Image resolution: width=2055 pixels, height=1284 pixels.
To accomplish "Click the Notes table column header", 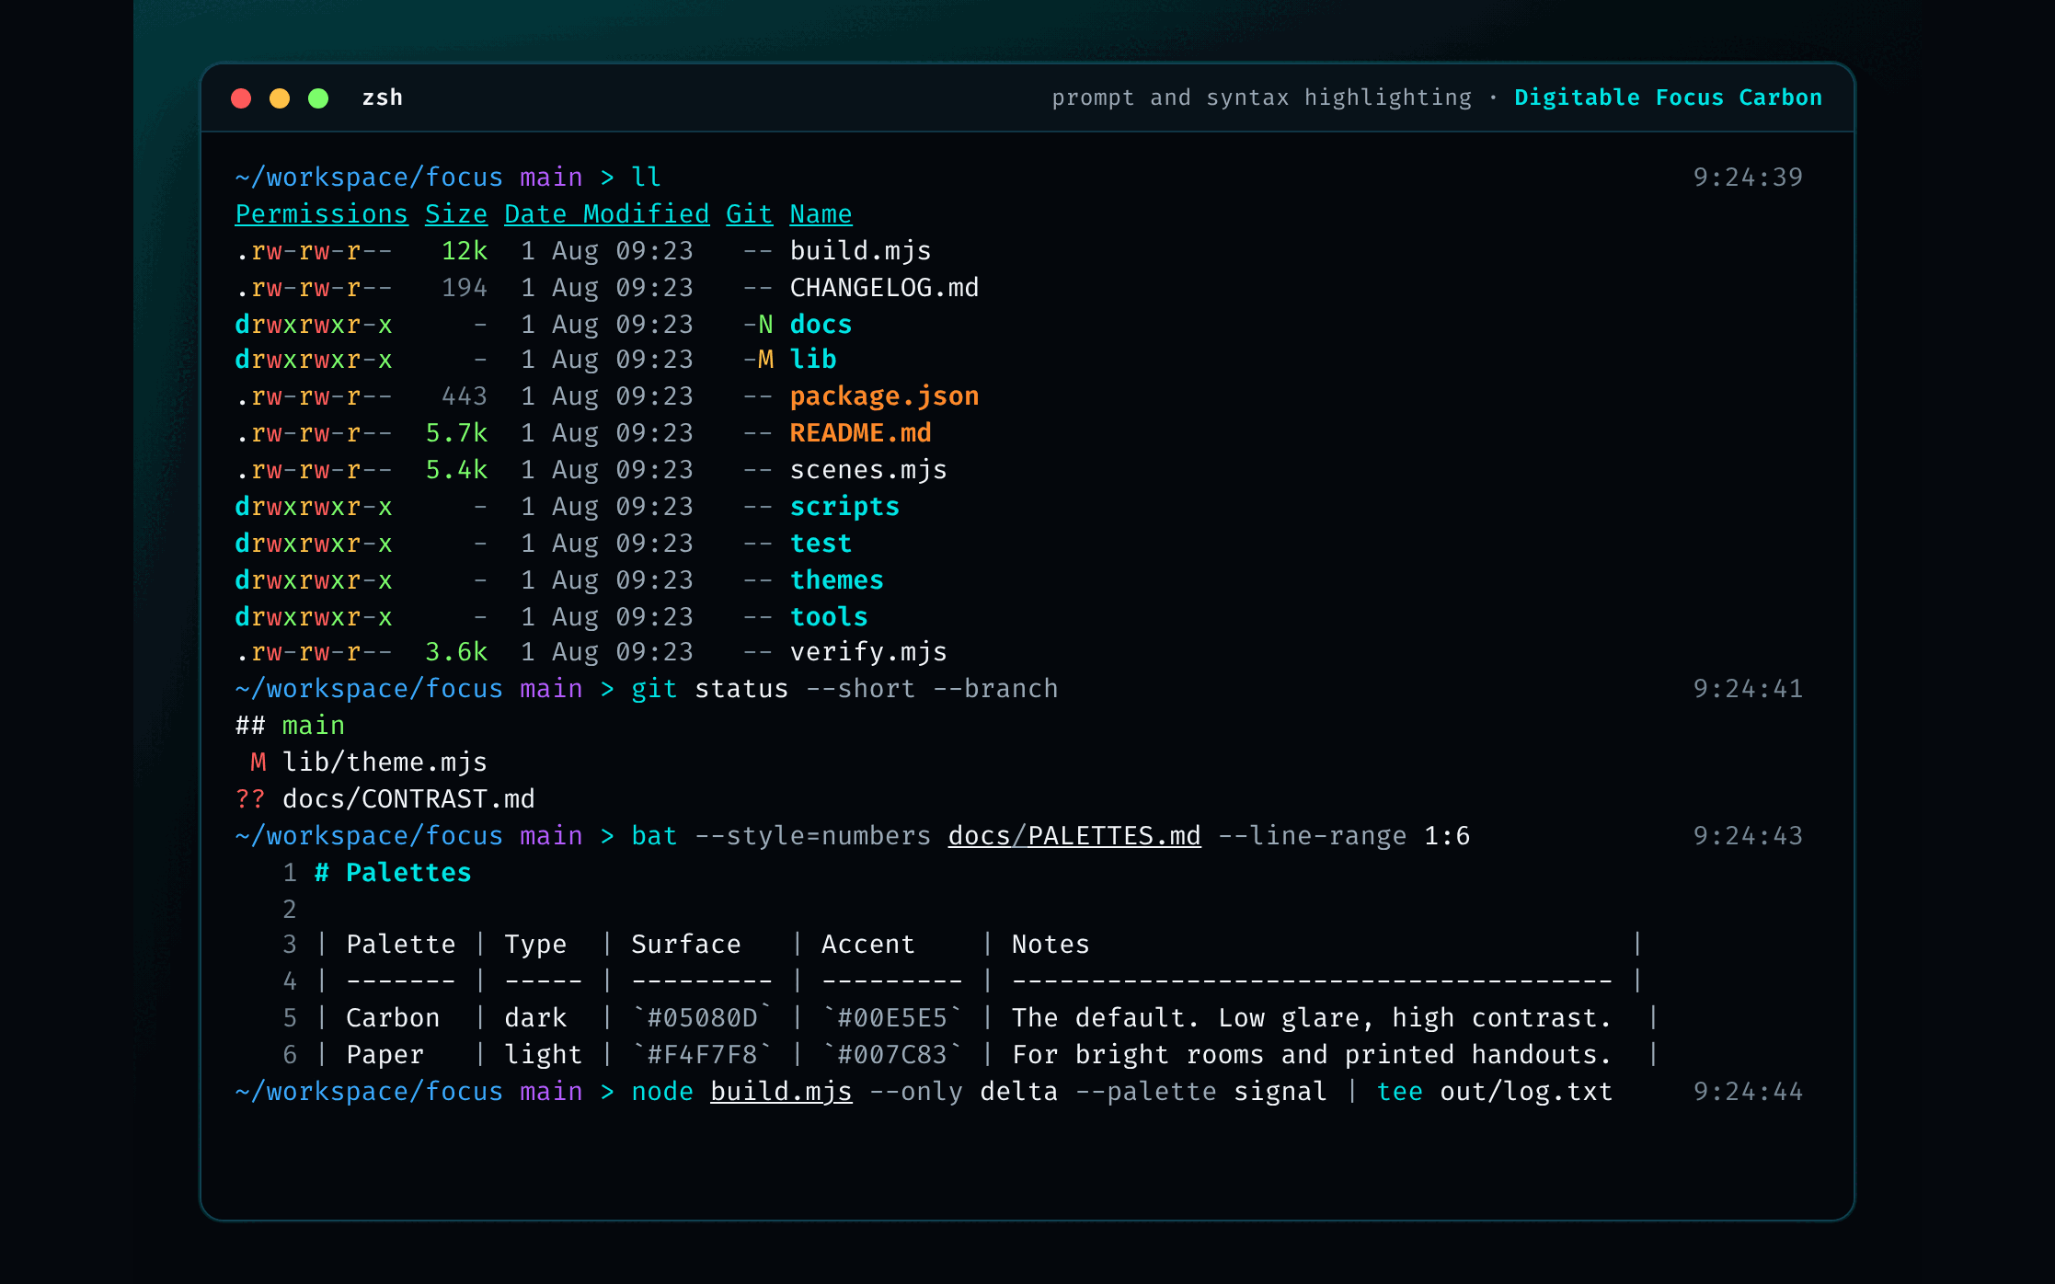I will click(1050, 945).
